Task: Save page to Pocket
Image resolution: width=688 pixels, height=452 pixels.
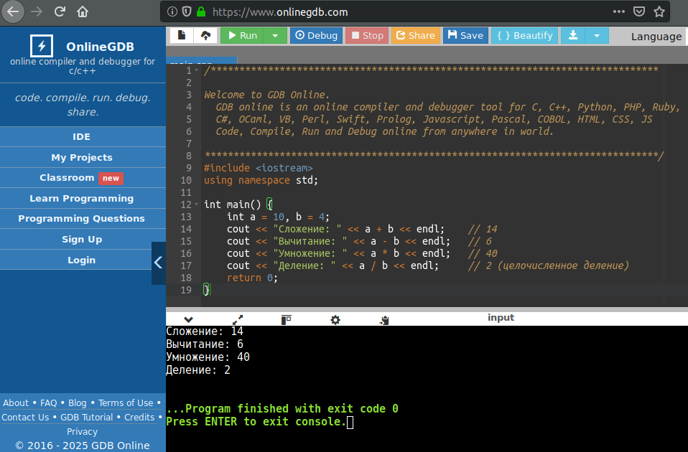Action: 639,11
